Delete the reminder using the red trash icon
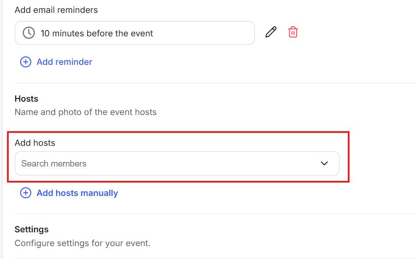Screen dimensions: 416x259 click(293, 32)
